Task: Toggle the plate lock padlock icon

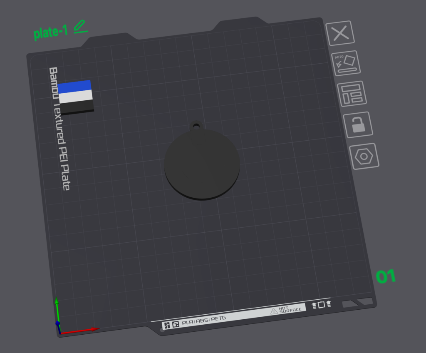Action: (x=358, y=124)
